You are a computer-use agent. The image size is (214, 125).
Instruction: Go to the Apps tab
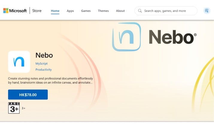click(x=70, y=11)
